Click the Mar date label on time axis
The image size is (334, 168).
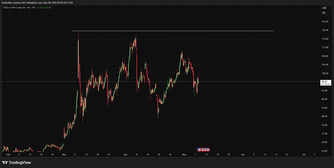click(x=64, y=154)
